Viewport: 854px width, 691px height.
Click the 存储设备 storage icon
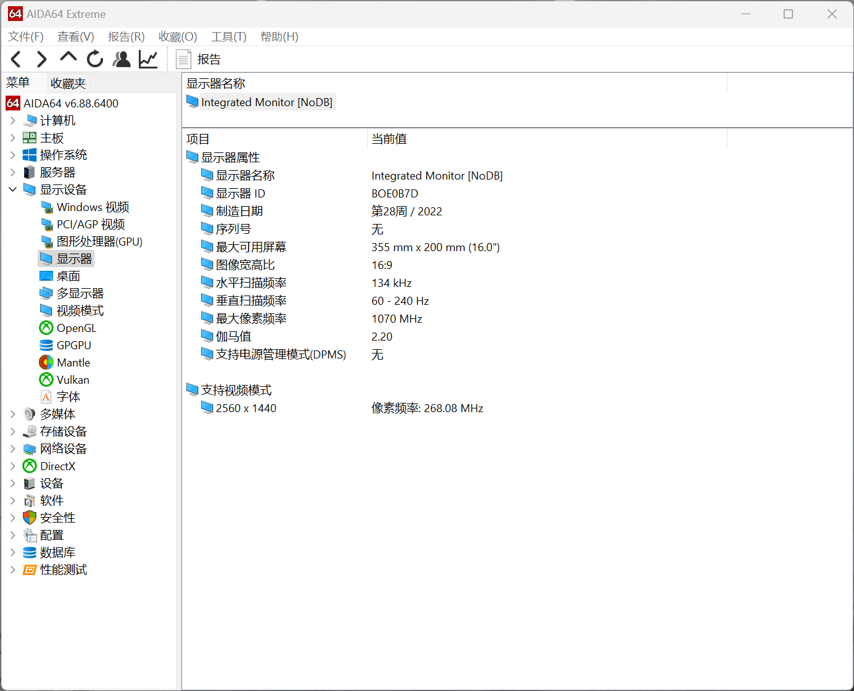pos(30,431)
